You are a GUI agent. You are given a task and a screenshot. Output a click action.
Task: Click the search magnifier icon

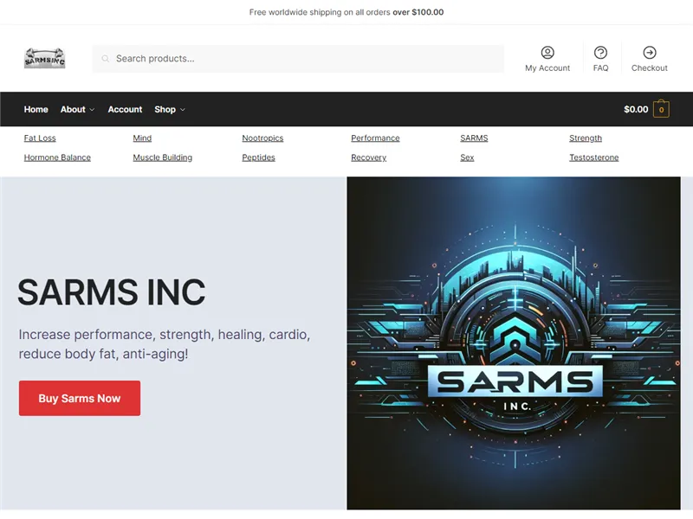pyautogui.click(x=105, y=58)
